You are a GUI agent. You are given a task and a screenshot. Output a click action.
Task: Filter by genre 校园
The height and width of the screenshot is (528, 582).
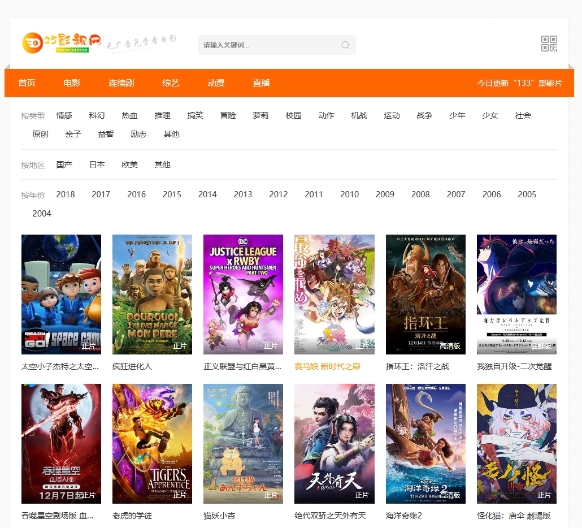(294, 115)
